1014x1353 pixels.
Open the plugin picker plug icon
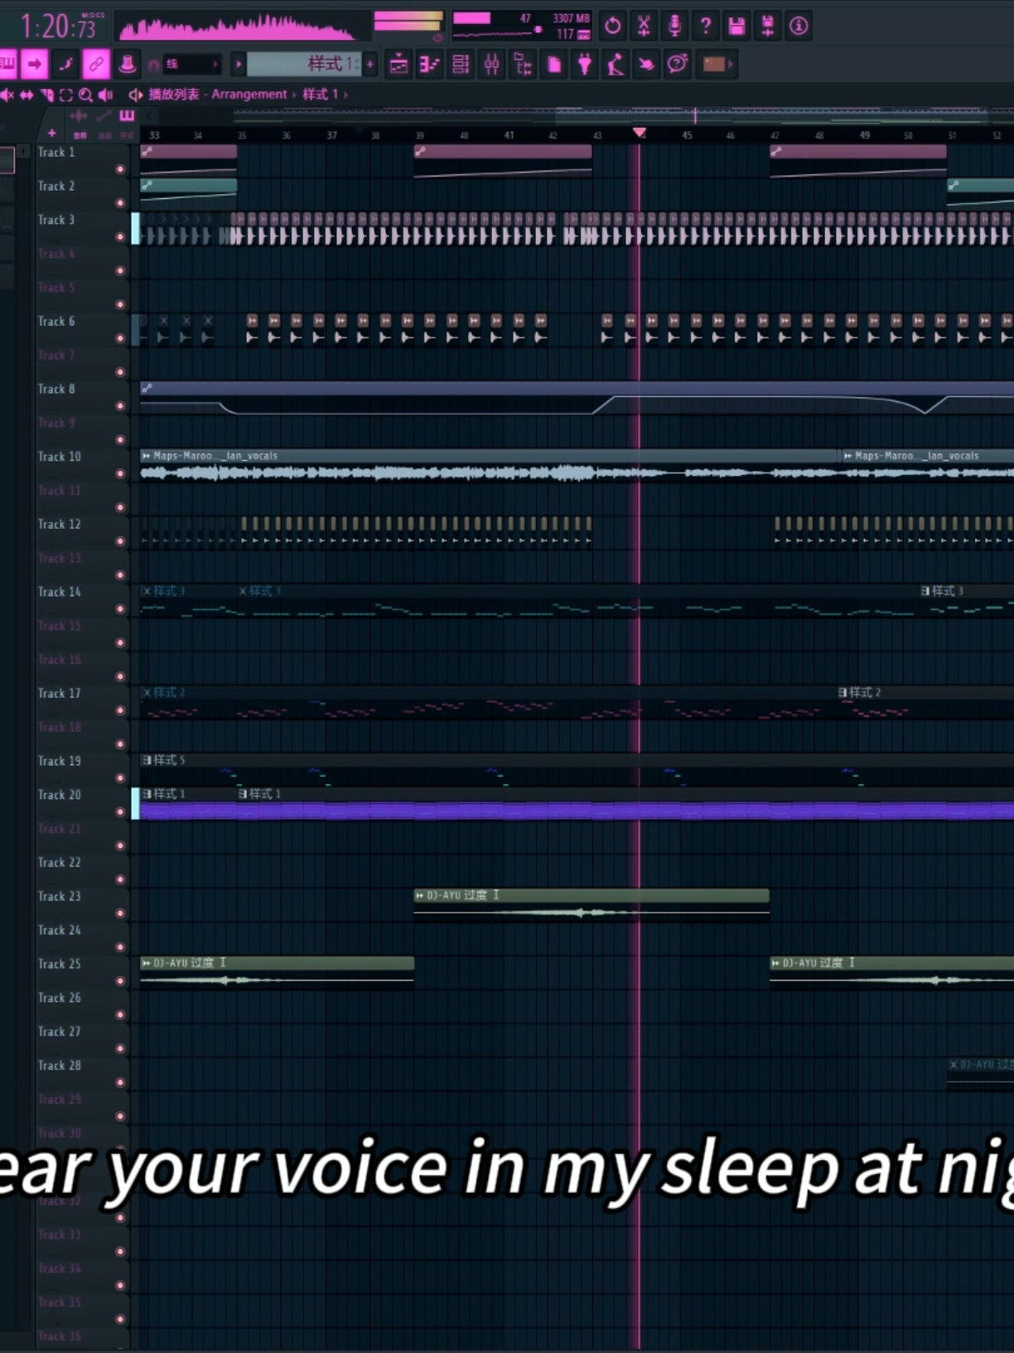(x=585, y=64)
